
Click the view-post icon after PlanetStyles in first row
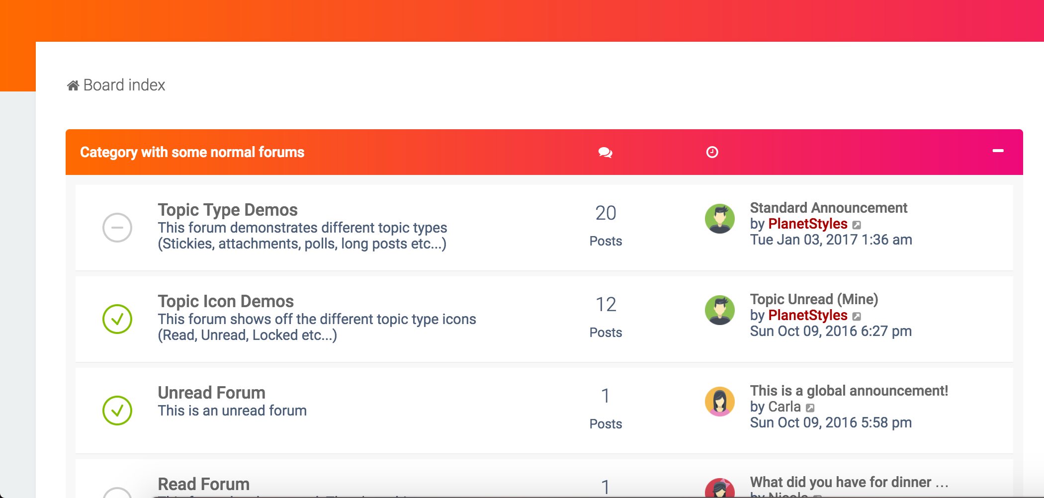tap(857, 225)
